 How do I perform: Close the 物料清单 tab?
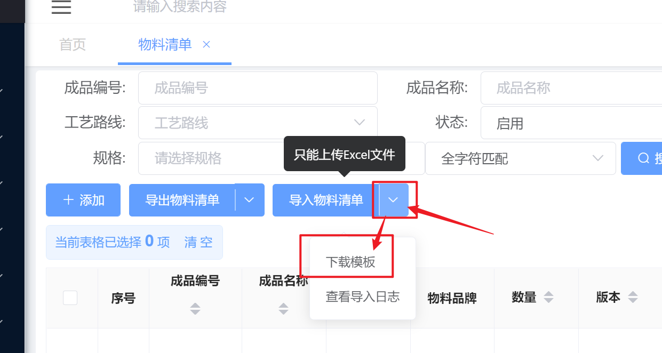tap(206, 44)
